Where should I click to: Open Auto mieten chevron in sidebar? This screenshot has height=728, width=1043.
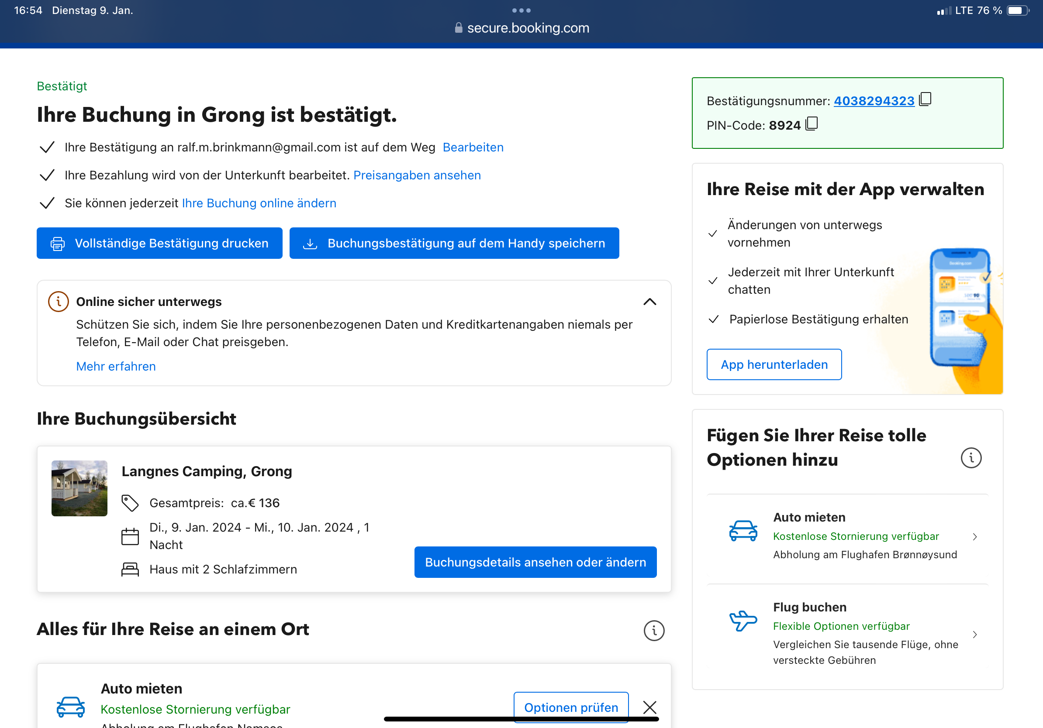(974, 537)
